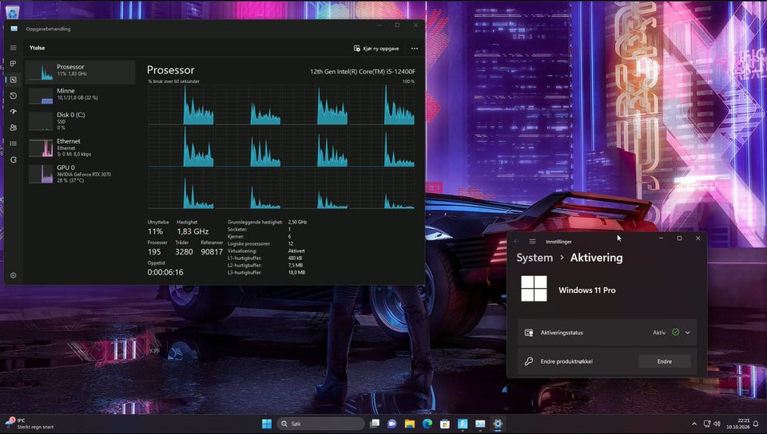Screen dimensions: 767x434
Task: Launch Microsoft Edge from the taskbar
Action: pyautogui.click(x=427, y=424)
